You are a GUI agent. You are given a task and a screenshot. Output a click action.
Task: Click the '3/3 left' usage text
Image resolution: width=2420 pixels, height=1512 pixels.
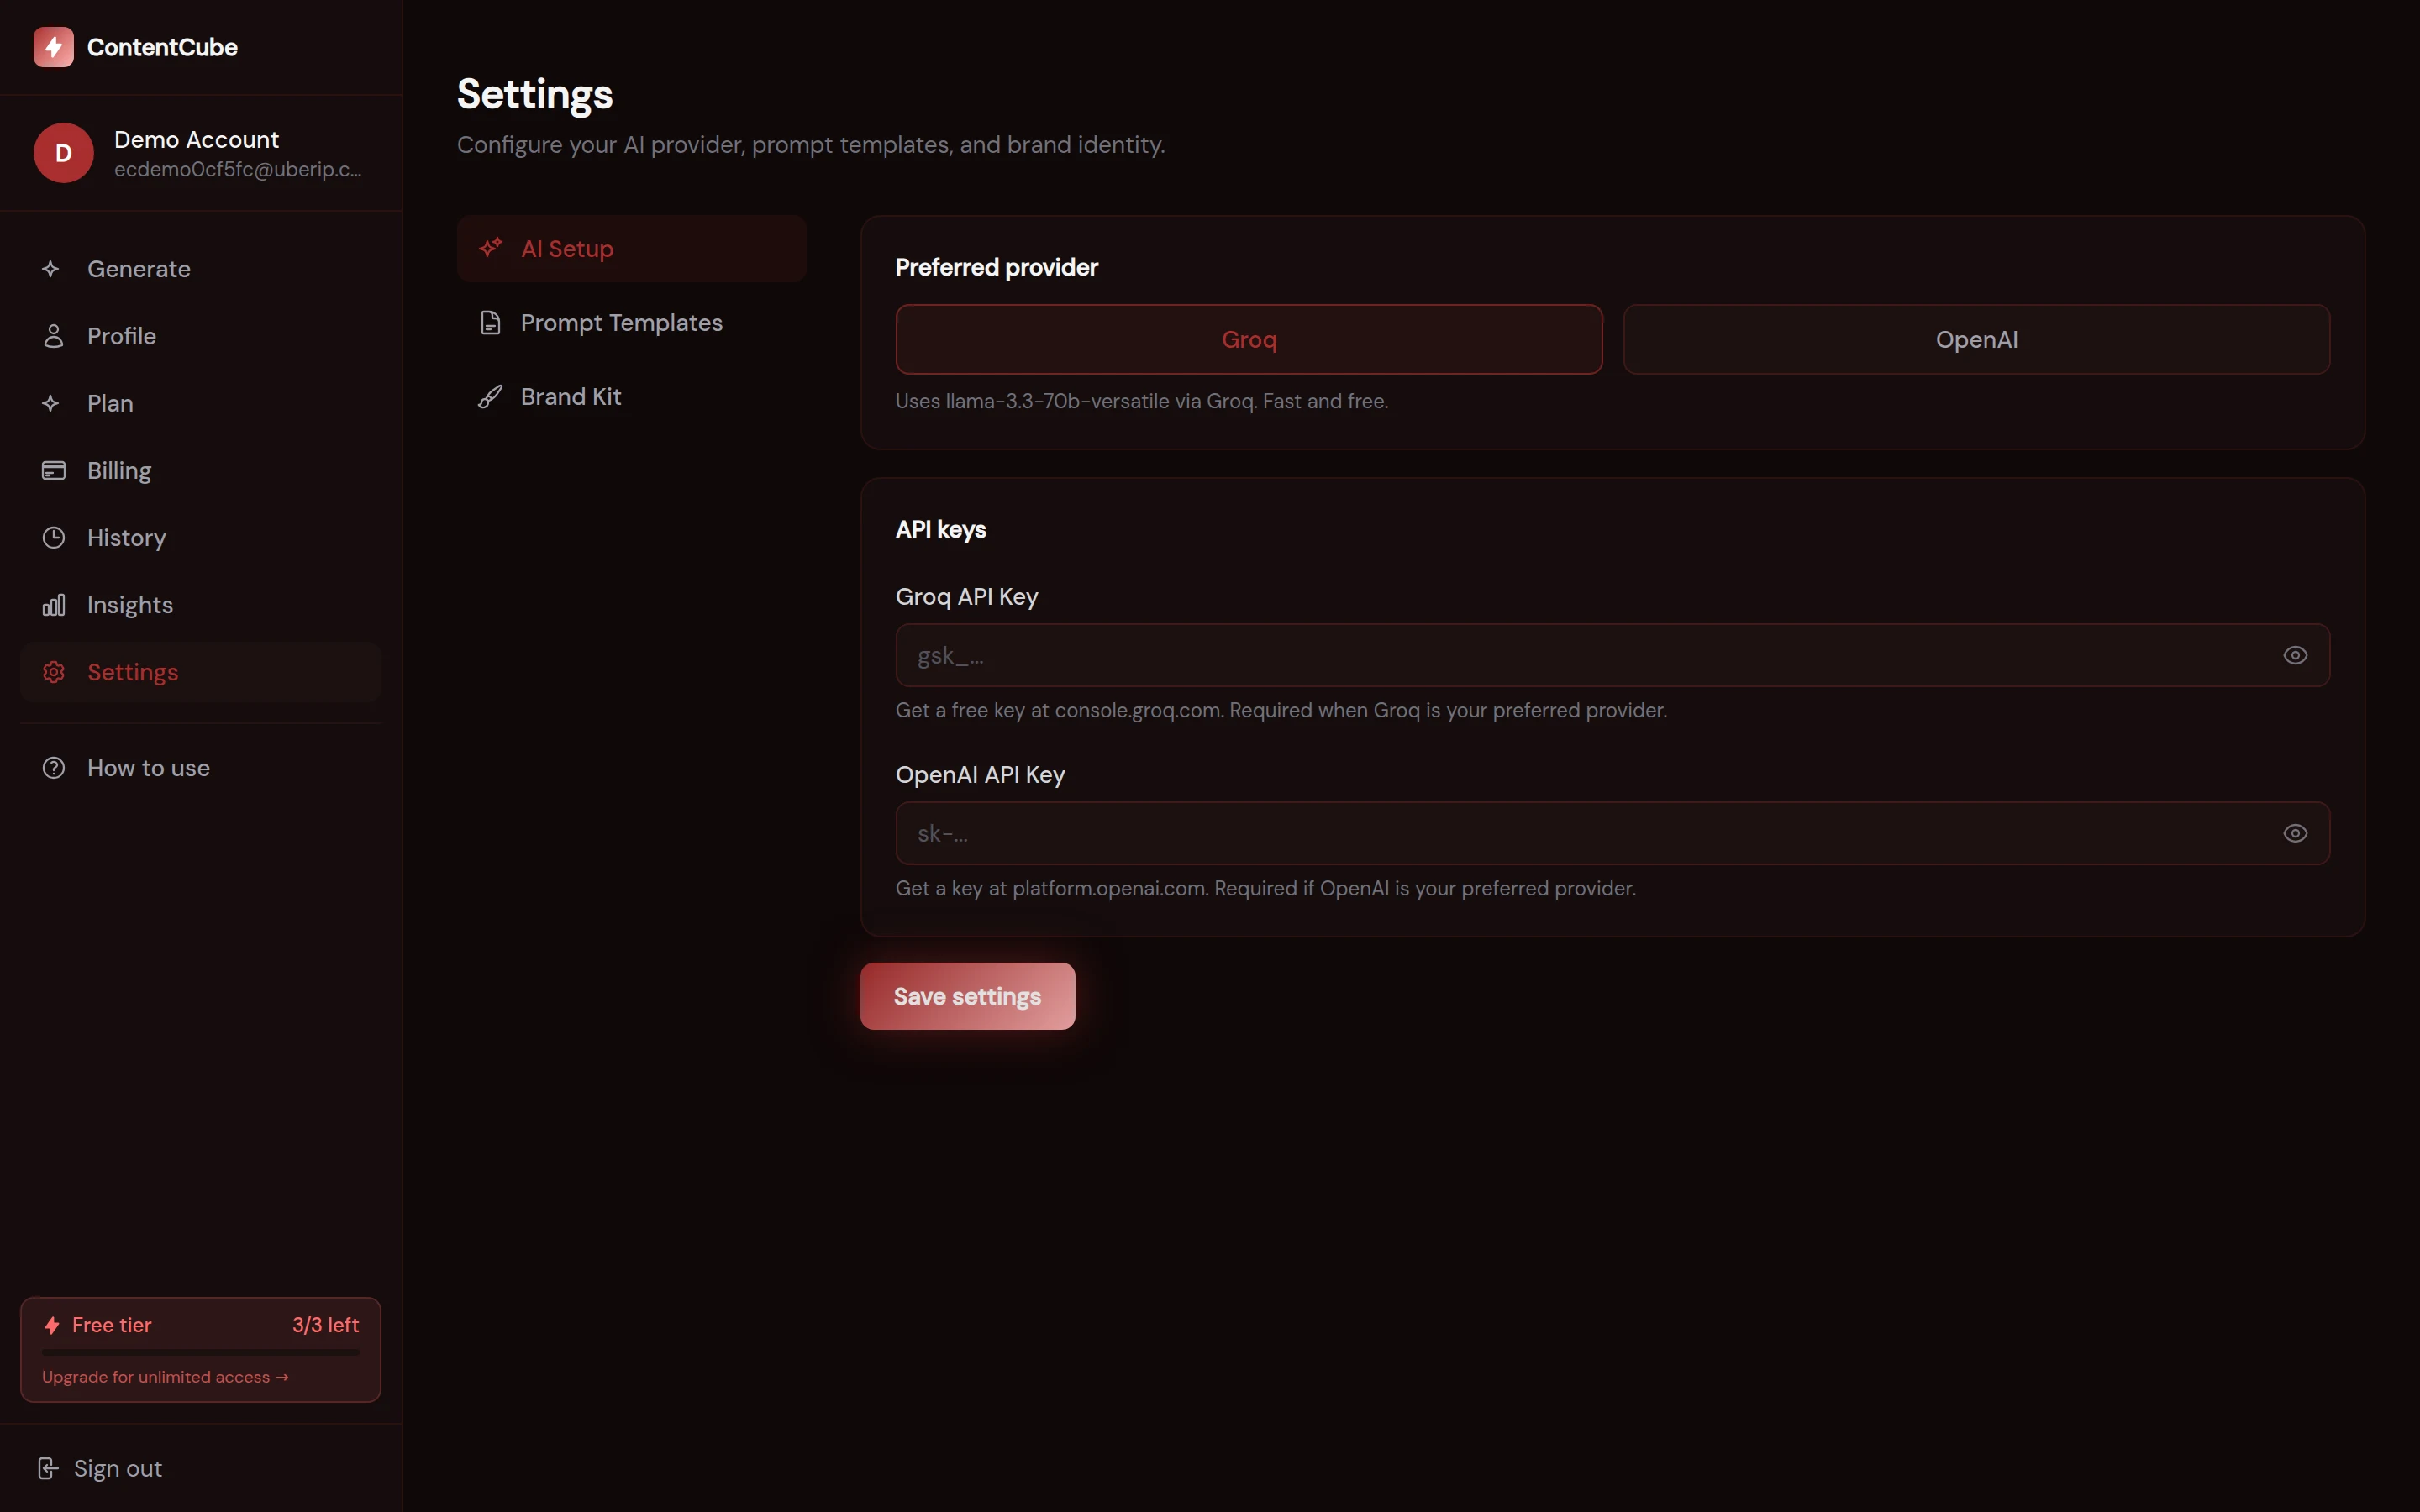coord(325,1325)
